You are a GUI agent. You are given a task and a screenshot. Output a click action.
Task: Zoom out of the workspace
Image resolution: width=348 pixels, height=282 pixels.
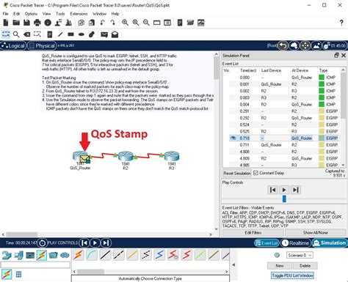(x=146, y=23)
